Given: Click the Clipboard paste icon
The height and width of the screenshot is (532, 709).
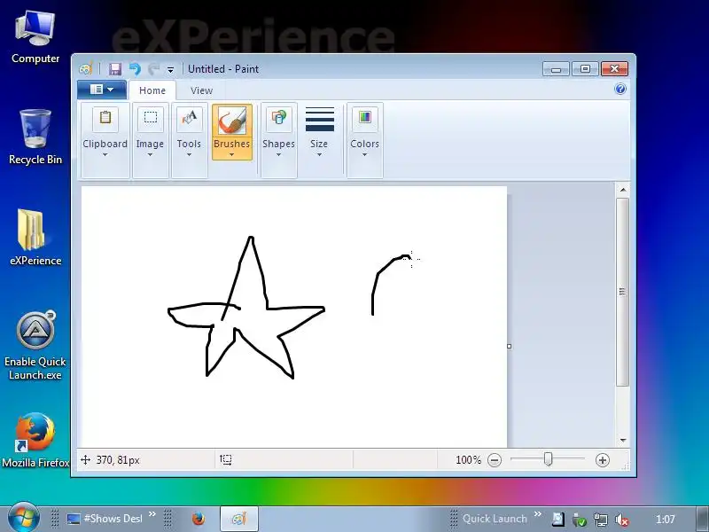Looking at the screenshot, I should 105,118.
